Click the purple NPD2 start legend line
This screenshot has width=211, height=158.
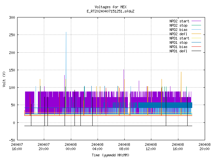click(x=196, y=21)
